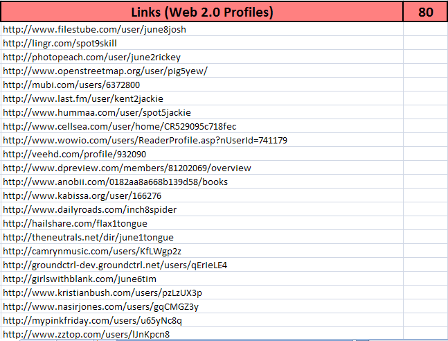The image size is (448, 341).
Task: Click the hummaa.com/user/spot5jackie cell
Action: [x=201, y=112]
